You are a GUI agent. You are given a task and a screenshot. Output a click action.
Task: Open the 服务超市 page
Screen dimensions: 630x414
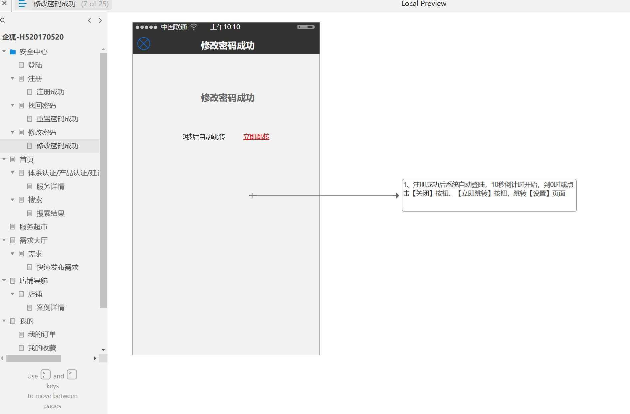(x=33, y=227)
